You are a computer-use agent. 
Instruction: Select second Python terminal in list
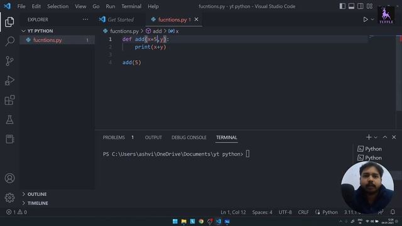click(x=370, y=158)
